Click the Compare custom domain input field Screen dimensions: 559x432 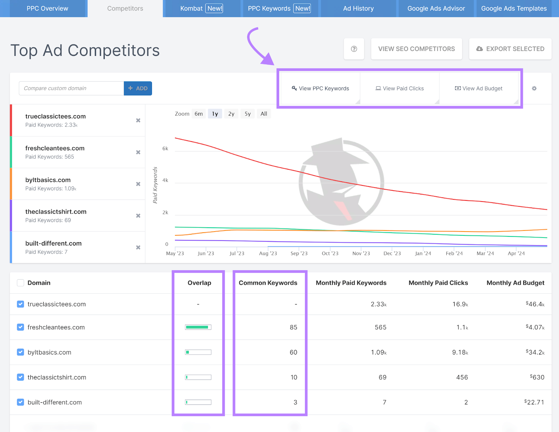(x=71, y=88)
